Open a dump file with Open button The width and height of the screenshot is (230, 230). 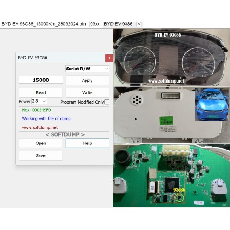coord(40,143)
